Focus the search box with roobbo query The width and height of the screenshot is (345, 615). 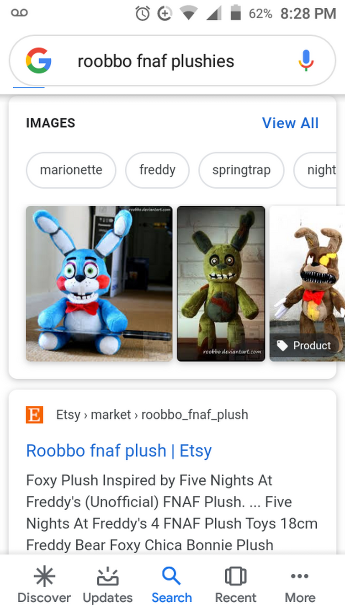click(172, 60)
